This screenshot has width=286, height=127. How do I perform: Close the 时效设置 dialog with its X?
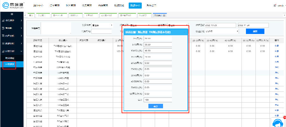pos(185,32)
